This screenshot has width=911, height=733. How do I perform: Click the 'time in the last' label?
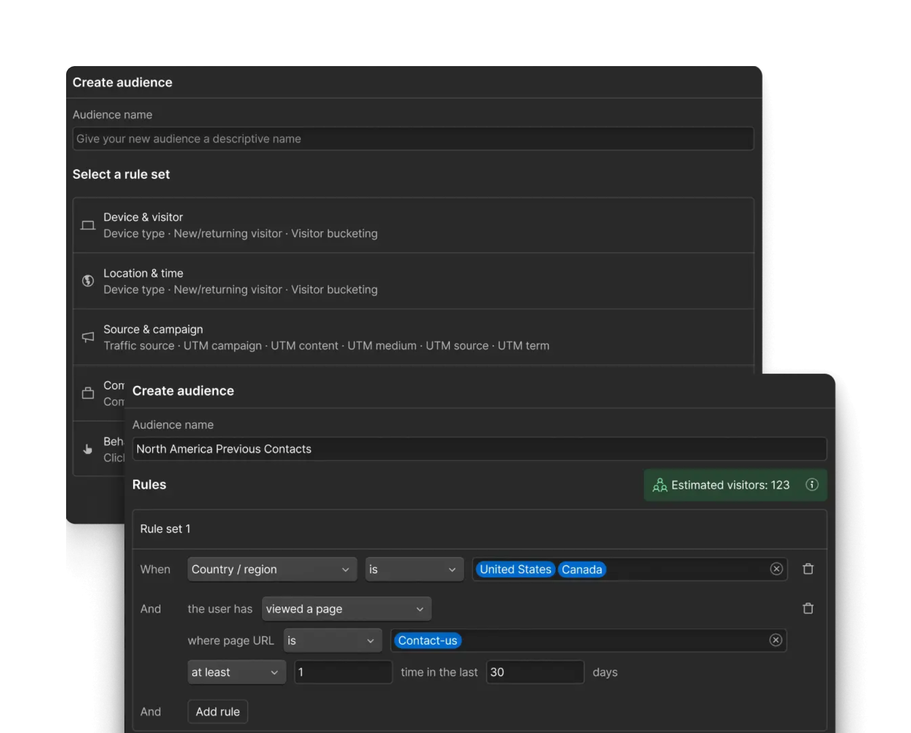click(439, 672)
